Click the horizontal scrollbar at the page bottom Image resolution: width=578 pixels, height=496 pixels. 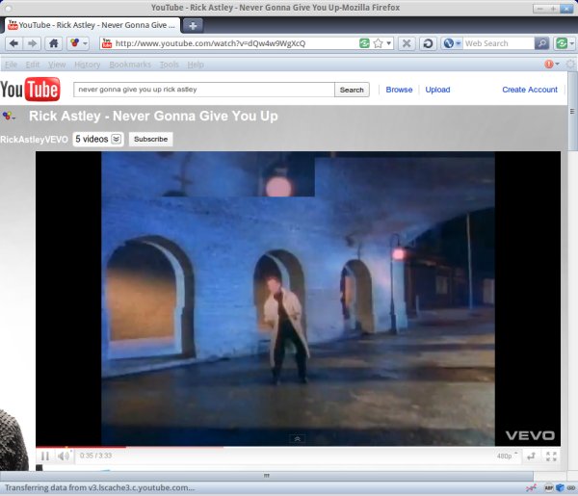coord(266,476)
